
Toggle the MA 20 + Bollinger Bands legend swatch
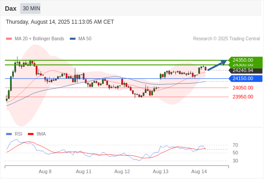coord(9,39)
